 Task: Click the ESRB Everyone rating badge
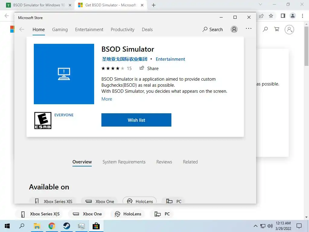[x=43, y=121]
